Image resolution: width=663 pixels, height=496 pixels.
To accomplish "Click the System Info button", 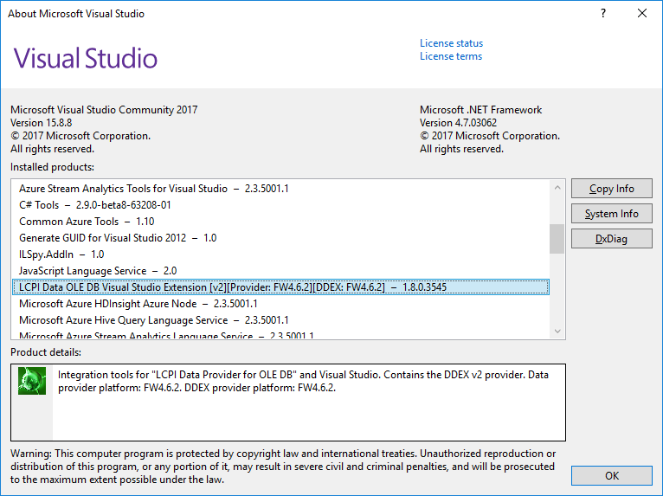I will click(x=611, y=214).
